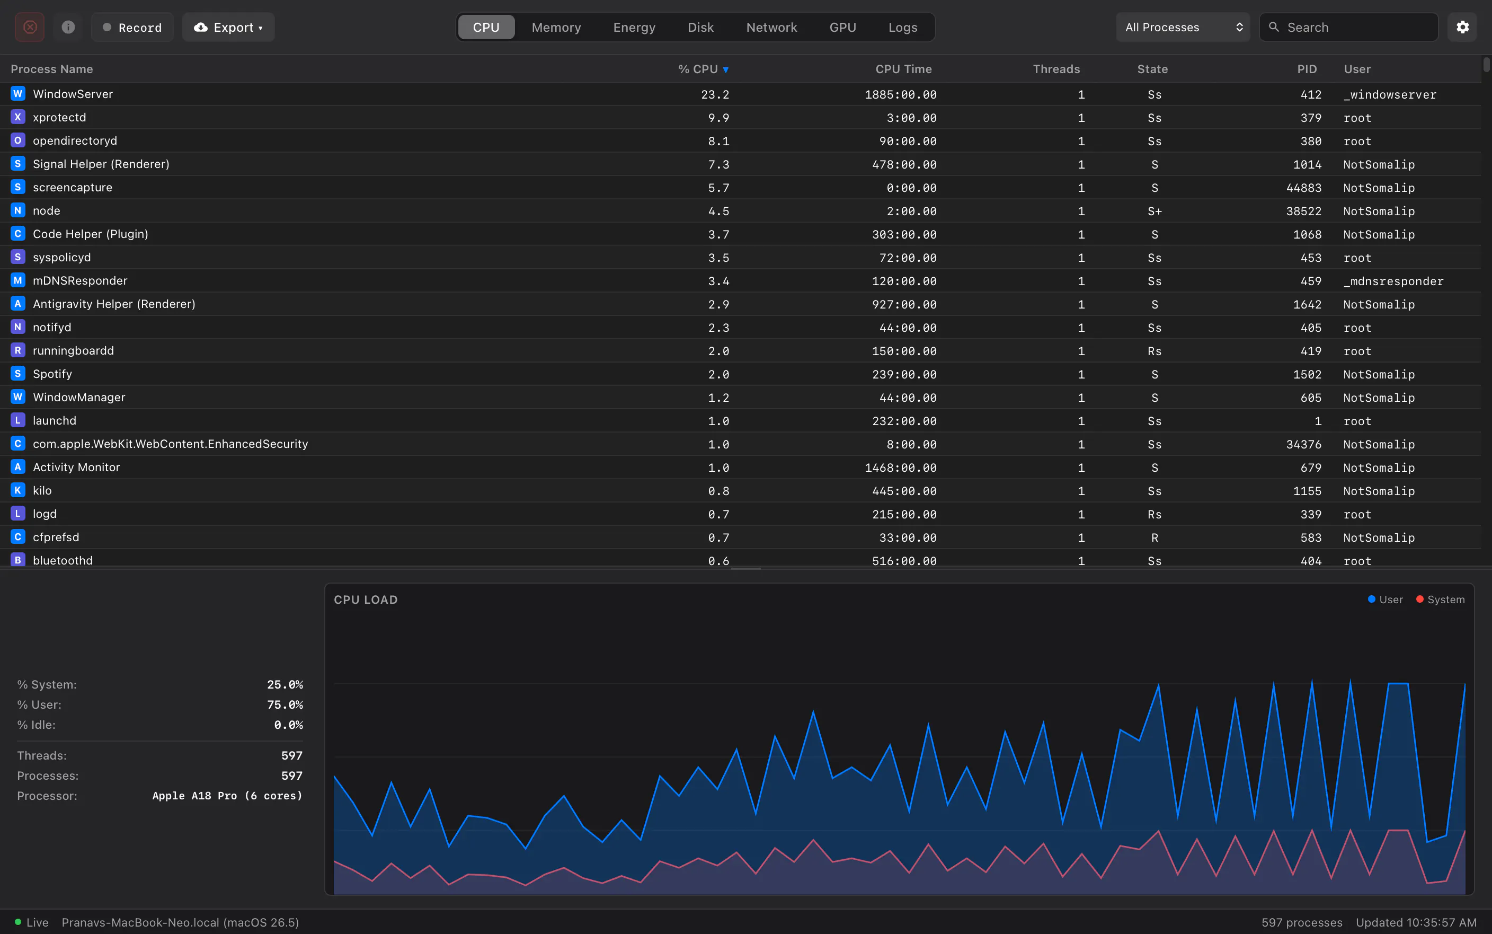Screen dimensions: 1492x934
Task: Click the blue User legend dot
Action: [x=1372, y=599]
